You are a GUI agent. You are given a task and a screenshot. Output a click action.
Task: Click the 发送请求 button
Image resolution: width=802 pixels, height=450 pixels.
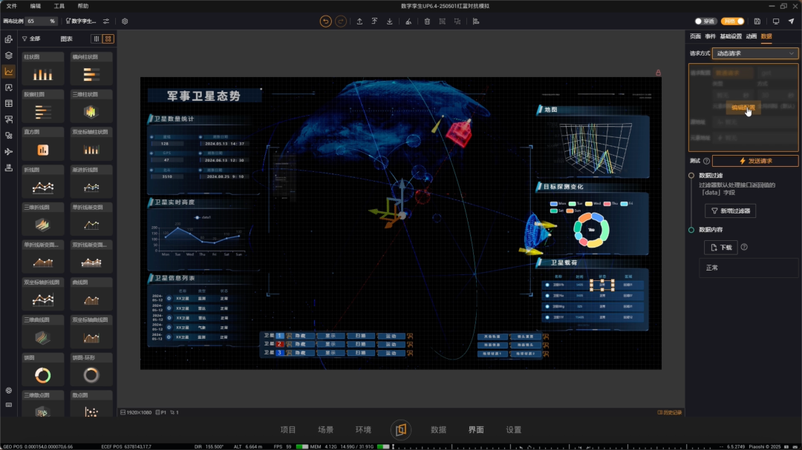pyautogui.click(x=755, y=161)
